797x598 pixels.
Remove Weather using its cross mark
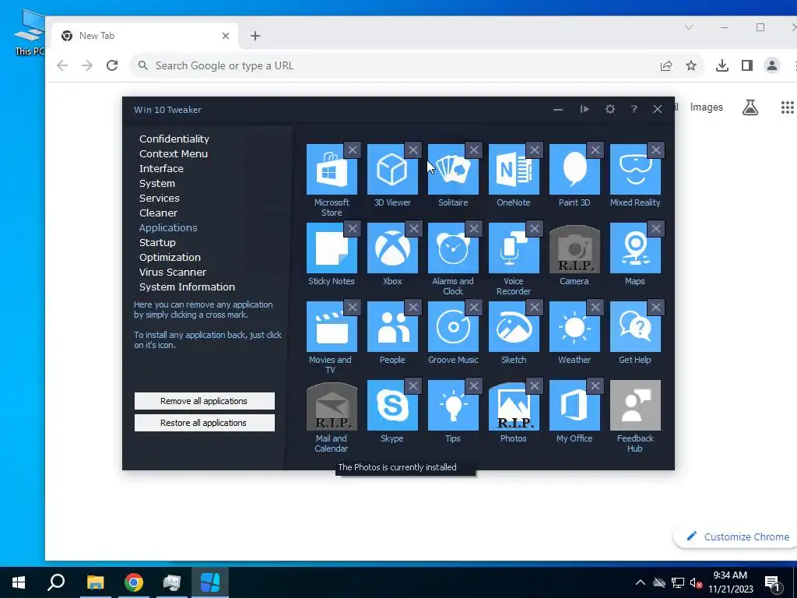[x=595, y=307]
